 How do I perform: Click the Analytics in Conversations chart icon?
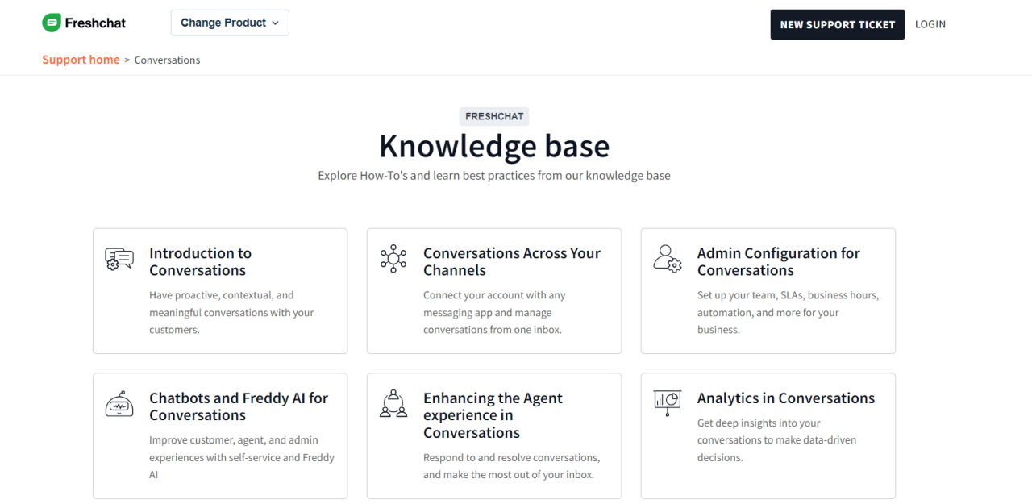[x=668, y=403]
